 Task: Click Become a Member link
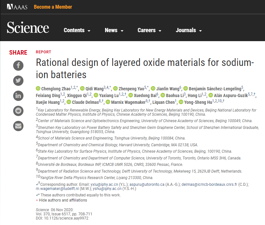click(x=53, y=7)
